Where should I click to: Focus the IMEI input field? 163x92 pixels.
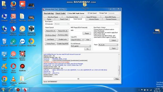pyautogui.click(x=83, y=30)
